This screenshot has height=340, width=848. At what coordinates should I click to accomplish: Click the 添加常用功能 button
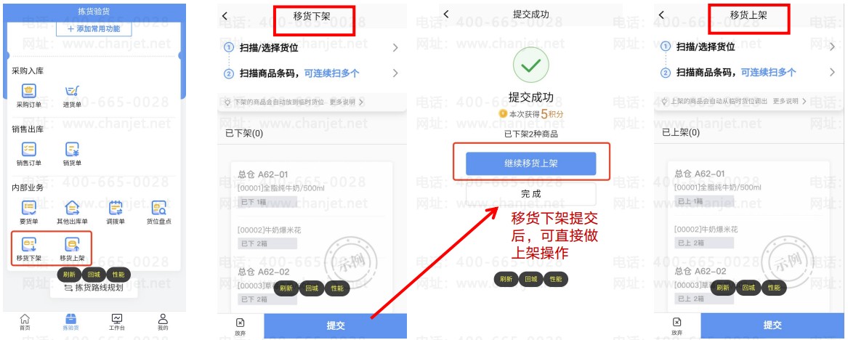click(x=94, y=29)
